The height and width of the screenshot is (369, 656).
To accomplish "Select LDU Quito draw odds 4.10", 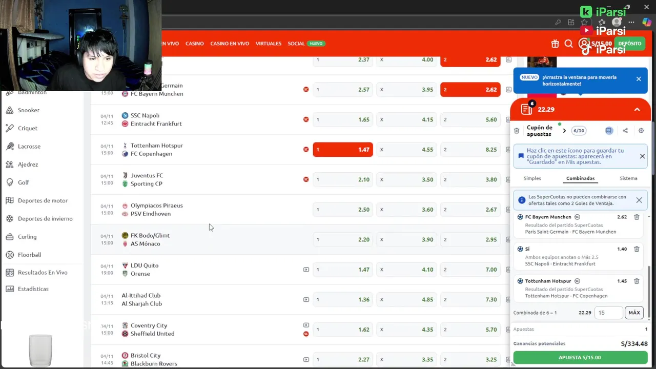I will click(x=406, y=270).
